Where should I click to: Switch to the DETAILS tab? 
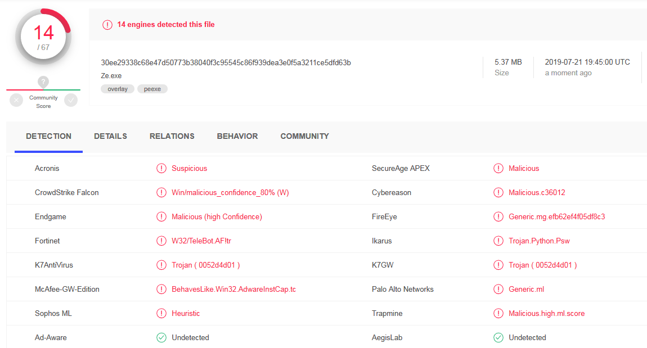tap(111, 137)
